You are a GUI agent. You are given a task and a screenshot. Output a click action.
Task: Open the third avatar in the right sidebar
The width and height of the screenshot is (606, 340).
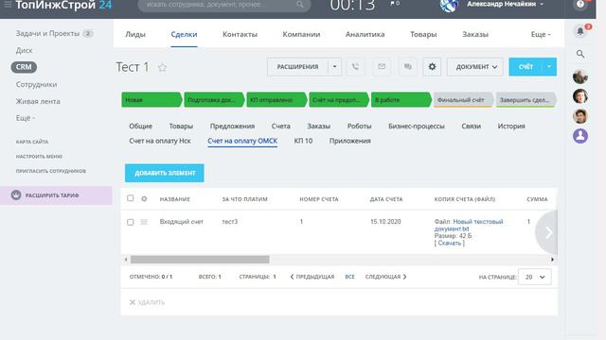[x=580, y=116]
